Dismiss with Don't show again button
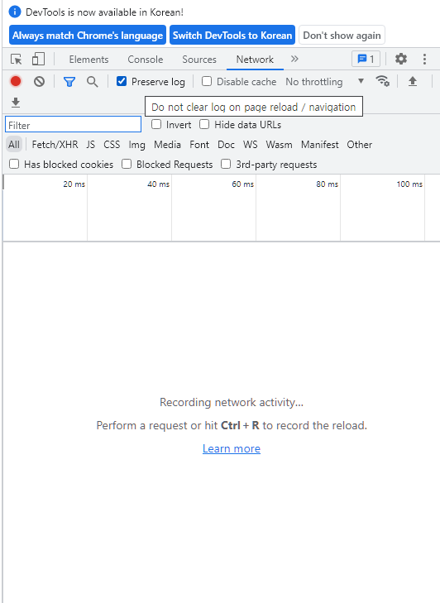This screenshot has height=603, width=440. coord(342,35)
